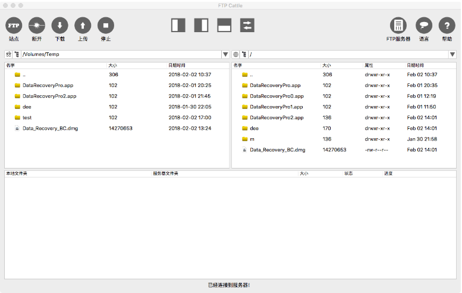Screen dimensions: 462x293
Task: Select remote 'm' folder
Action: click(x=344, y=139)
